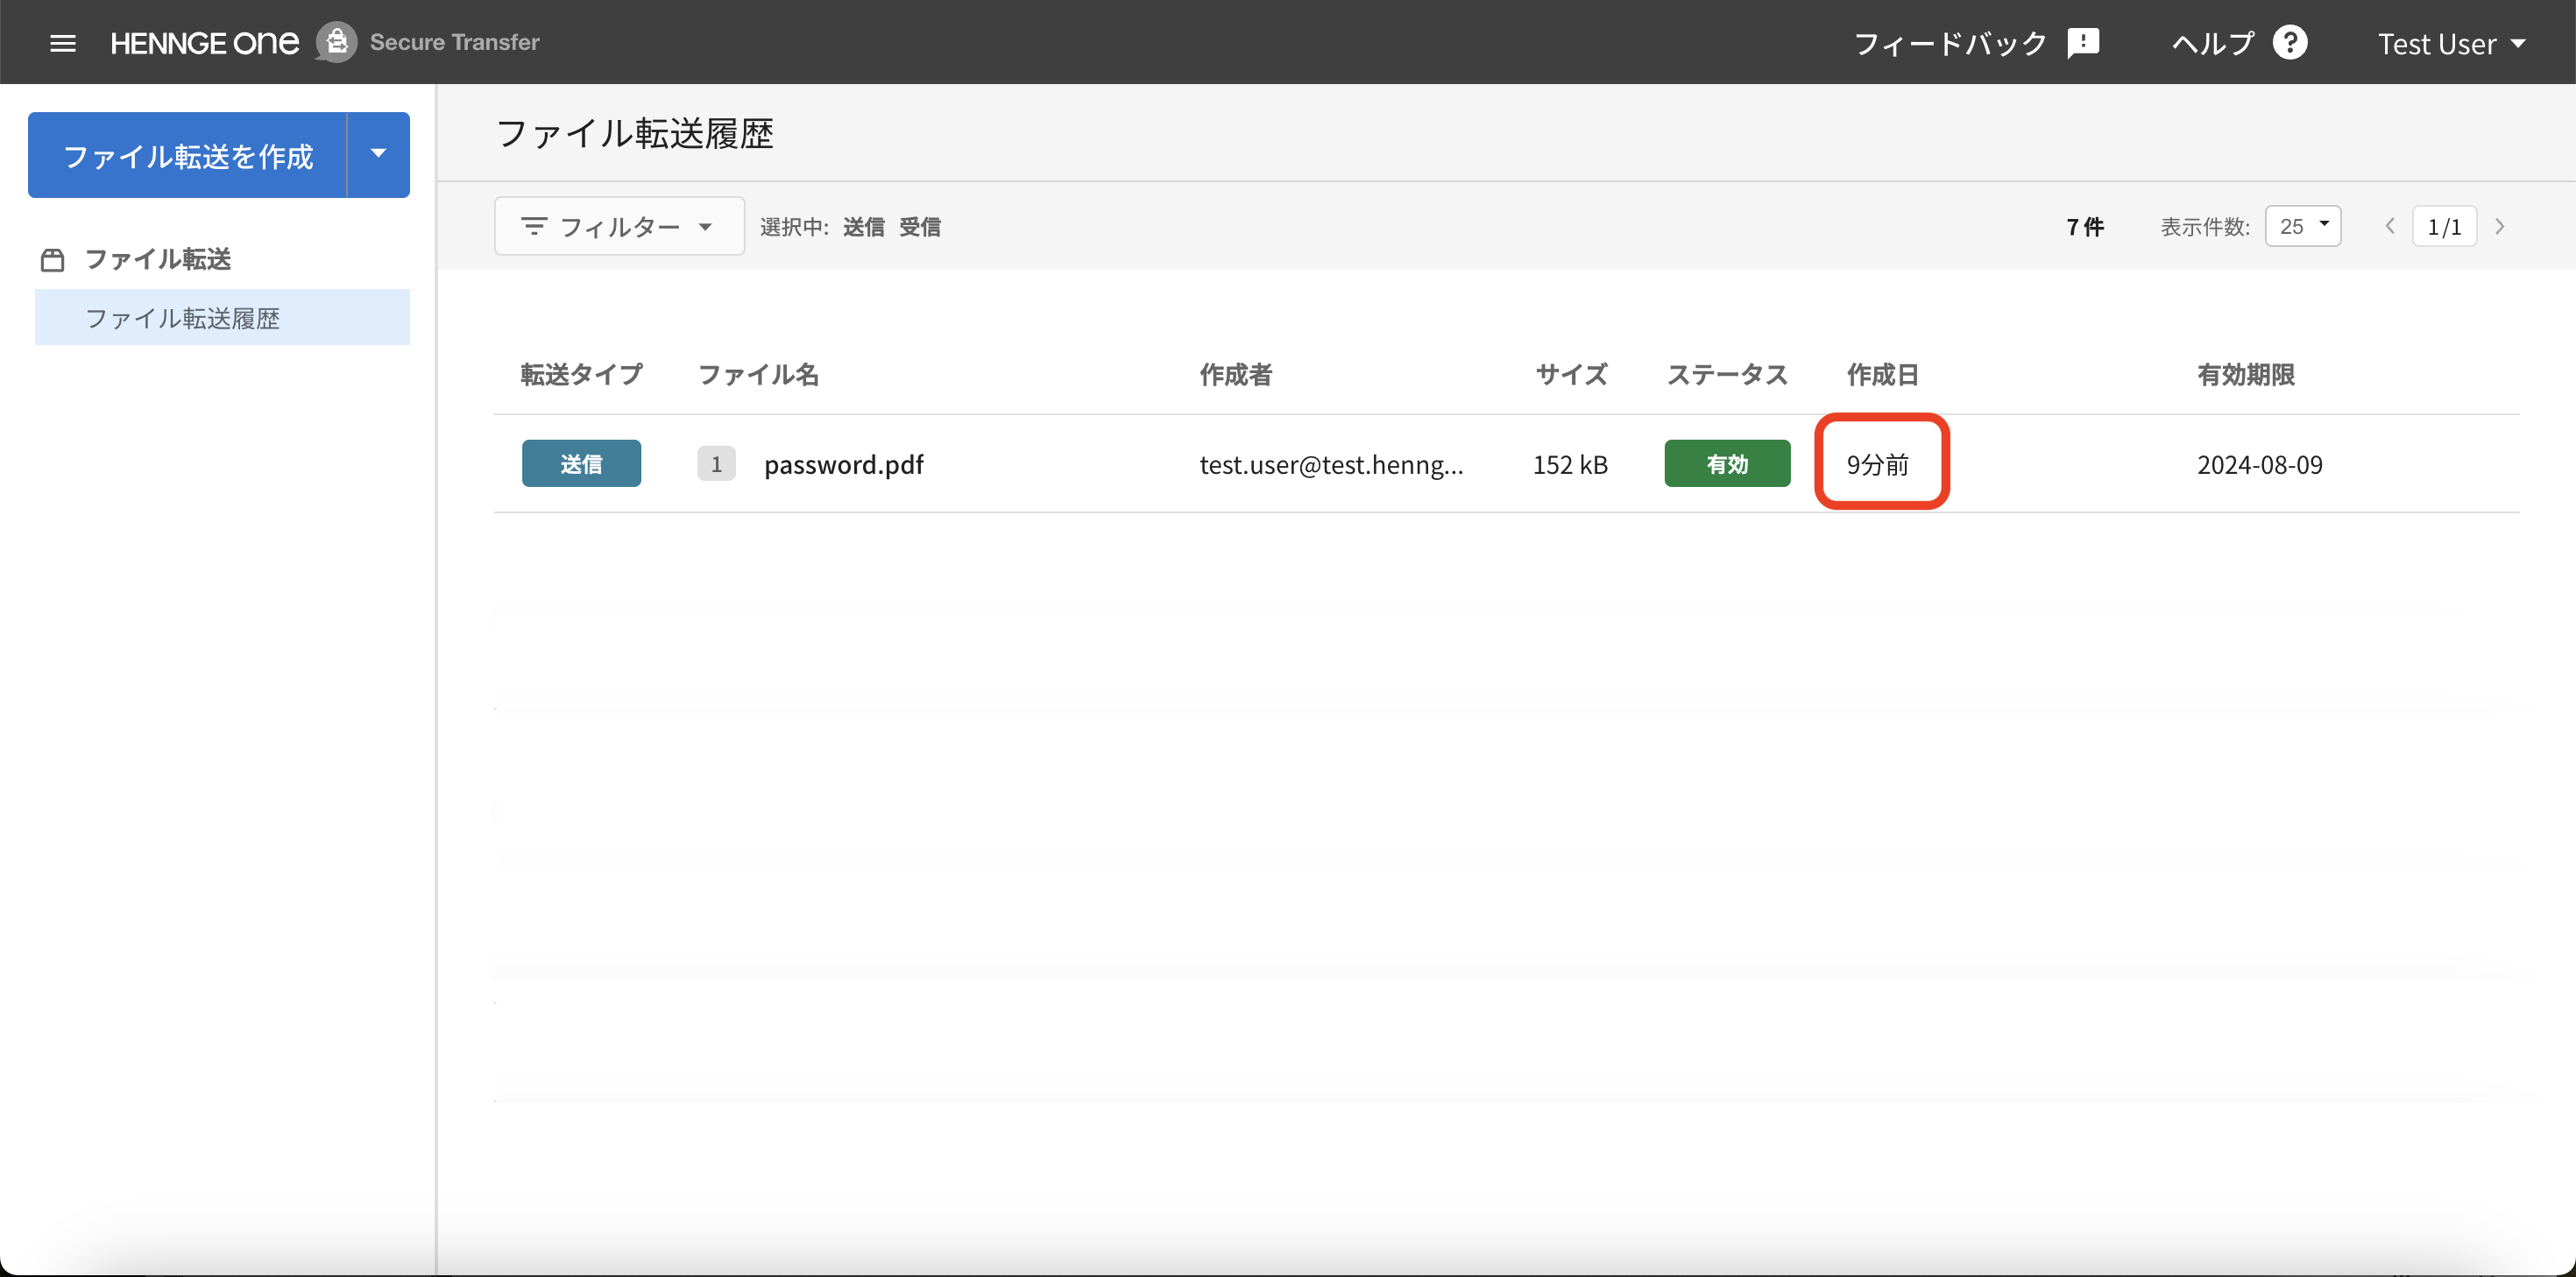
Task: Click the 作成者 column header
Action: 1236,374
